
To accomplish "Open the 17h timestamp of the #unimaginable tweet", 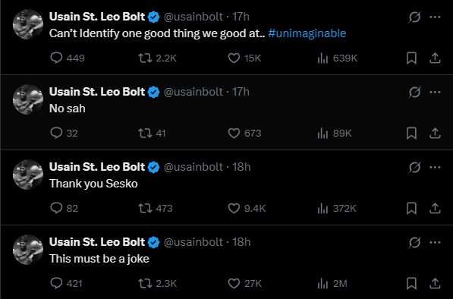I will pos(241,17).
